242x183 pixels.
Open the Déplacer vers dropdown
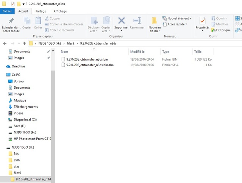point(93,23)
